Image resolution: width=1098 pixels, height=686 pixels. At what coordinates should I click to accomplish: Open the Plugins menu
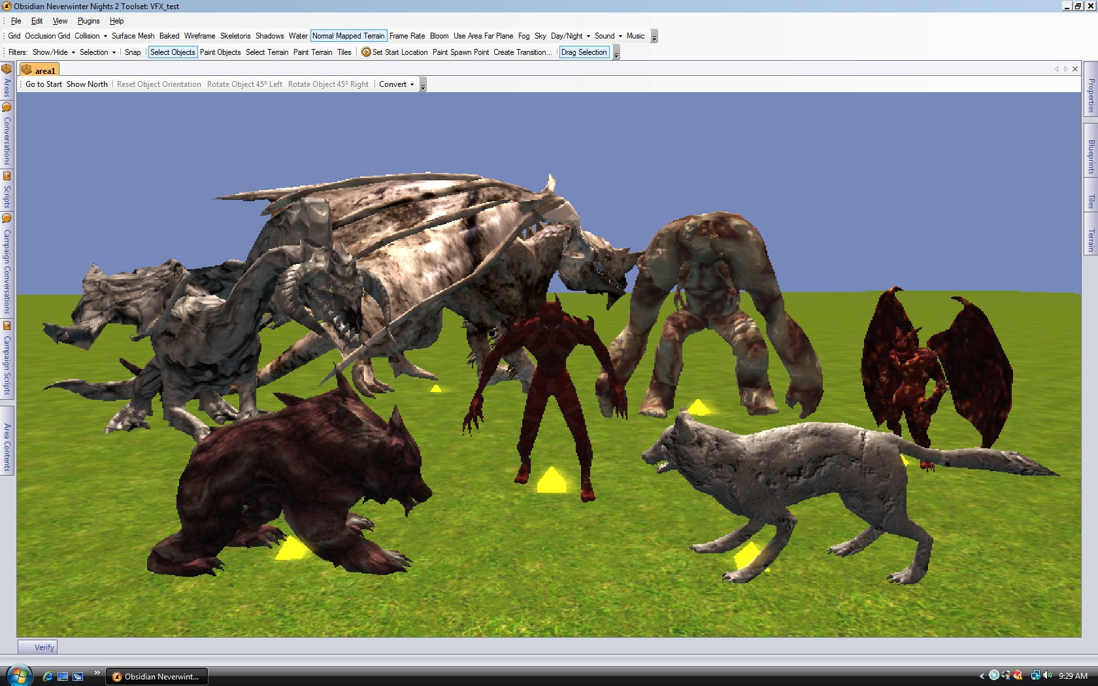[x=88, y=21]
